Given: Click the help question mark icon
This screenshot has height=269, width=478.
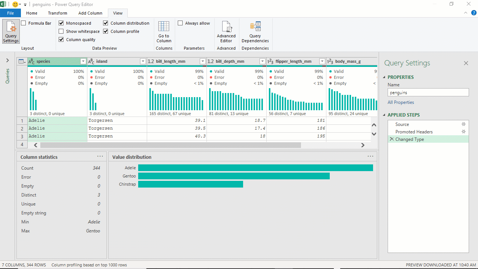Looking at the screenshot, I should click(x=474, y=13).
